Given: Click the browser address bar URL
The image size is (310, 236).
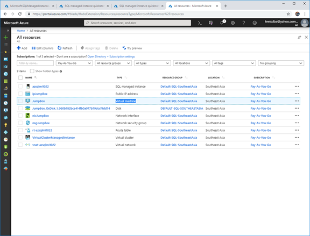Looking at the screenshot, I should click(108, 14).
